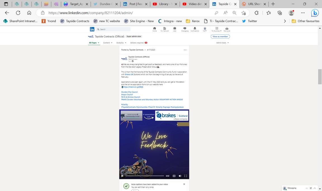Image resolution: width=322 pixels, height=191 pixels.
Task: Switch to Library YouTube tab
Action: point(165,4)
